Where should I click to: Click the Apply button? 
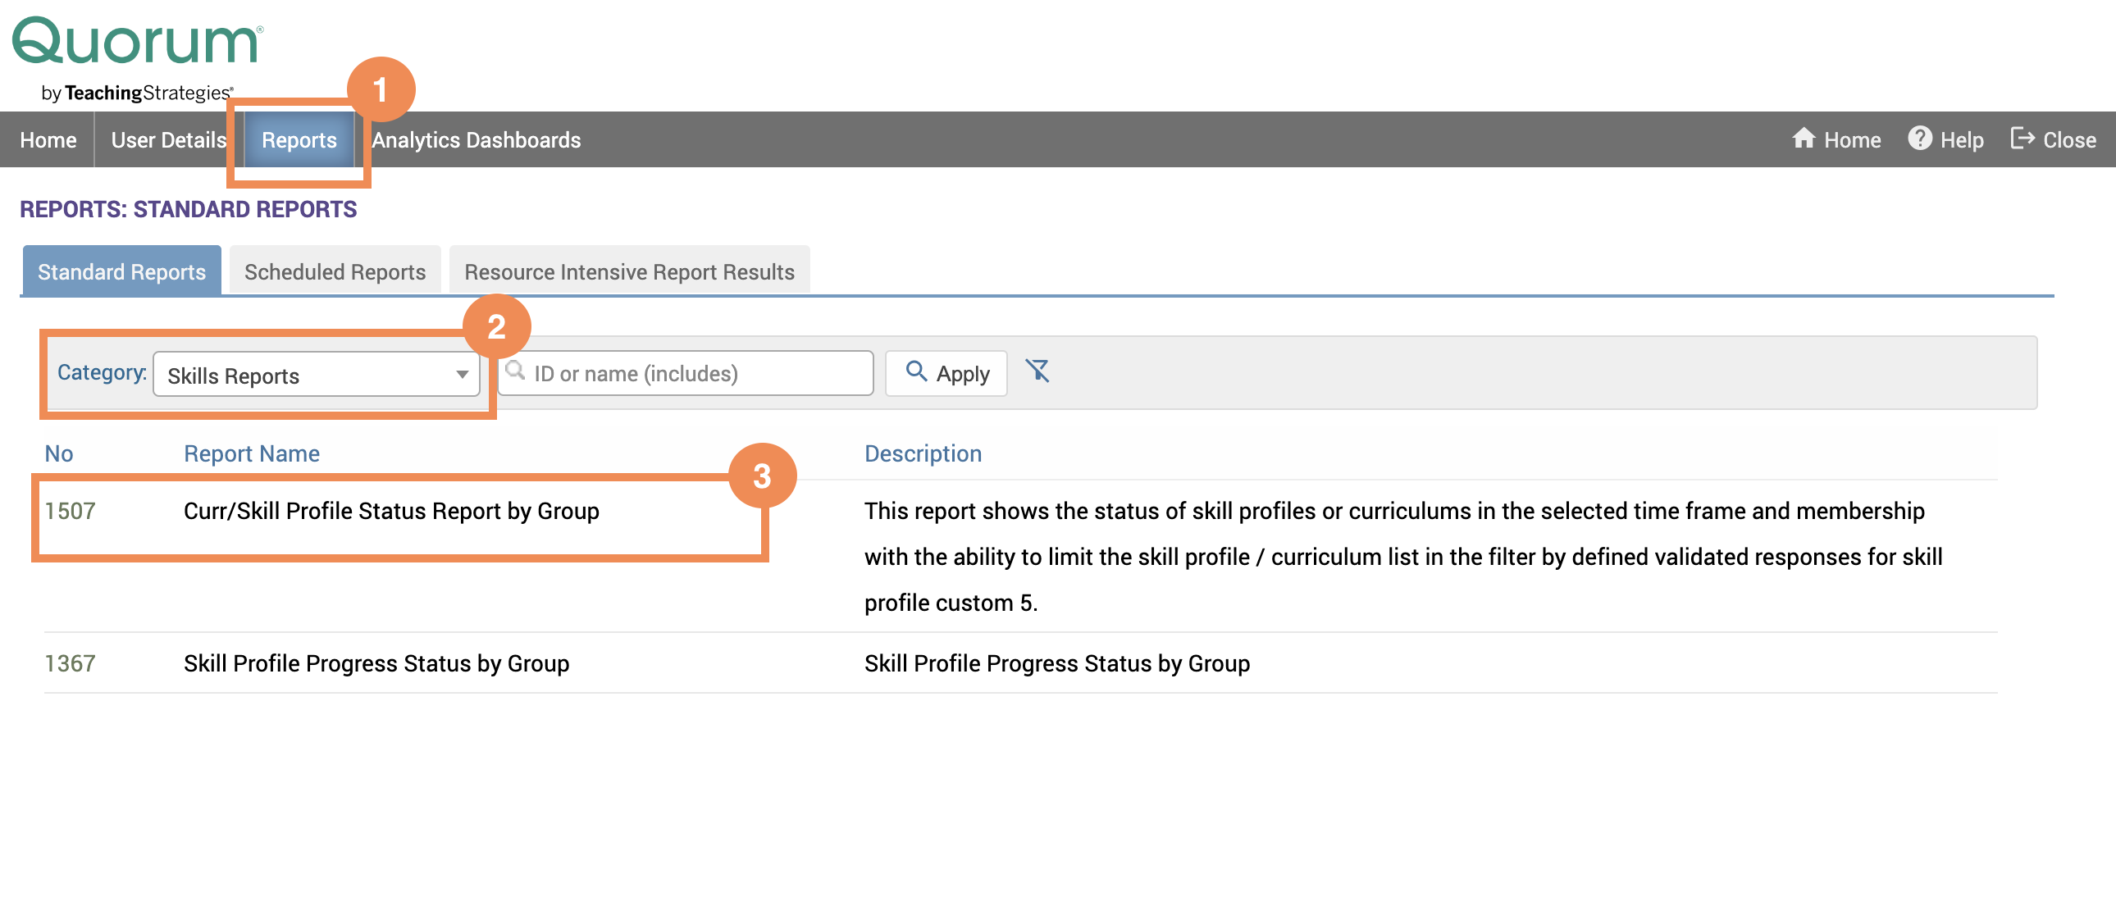(x=946, y=372)
